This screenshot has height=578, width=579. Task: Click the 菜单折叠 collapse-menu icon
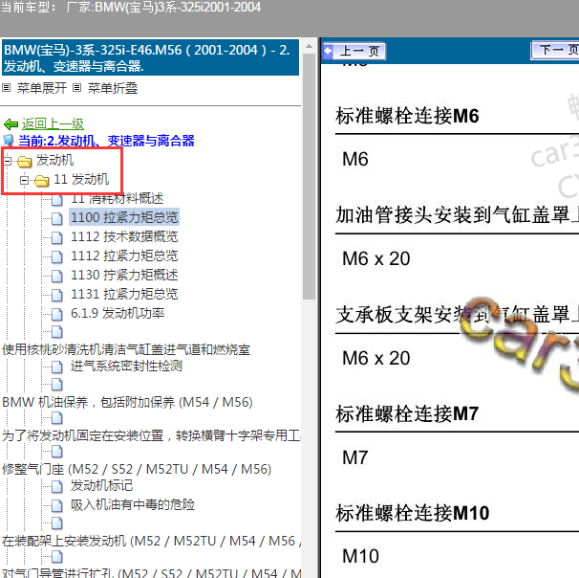click(76, 88)
